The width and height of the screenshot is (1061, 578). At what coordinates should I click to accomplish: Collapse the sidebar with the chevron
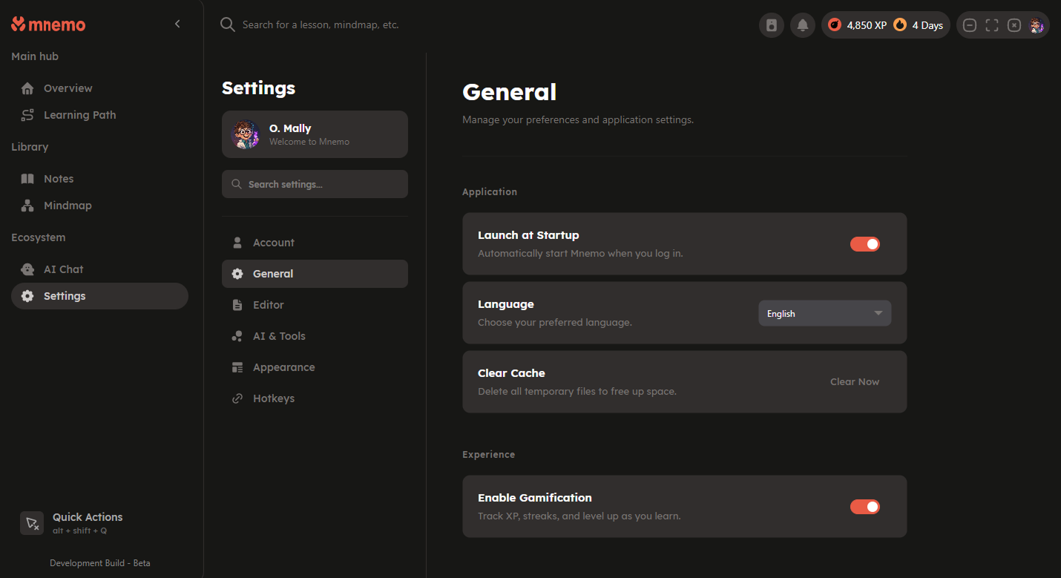(177, 24)
